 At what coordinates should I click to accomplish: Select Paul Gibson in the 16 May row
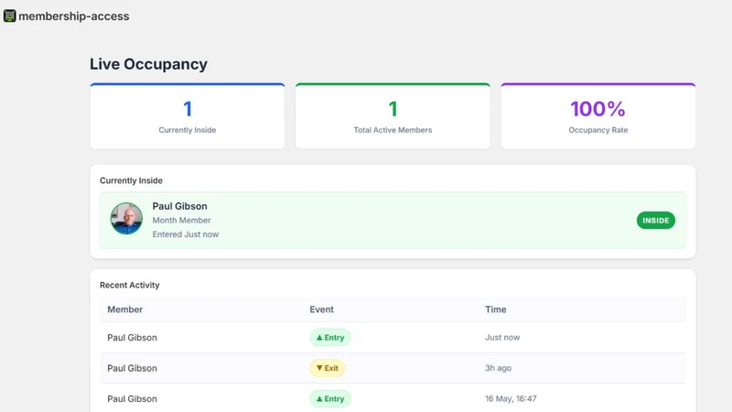[x=132, y=399]
